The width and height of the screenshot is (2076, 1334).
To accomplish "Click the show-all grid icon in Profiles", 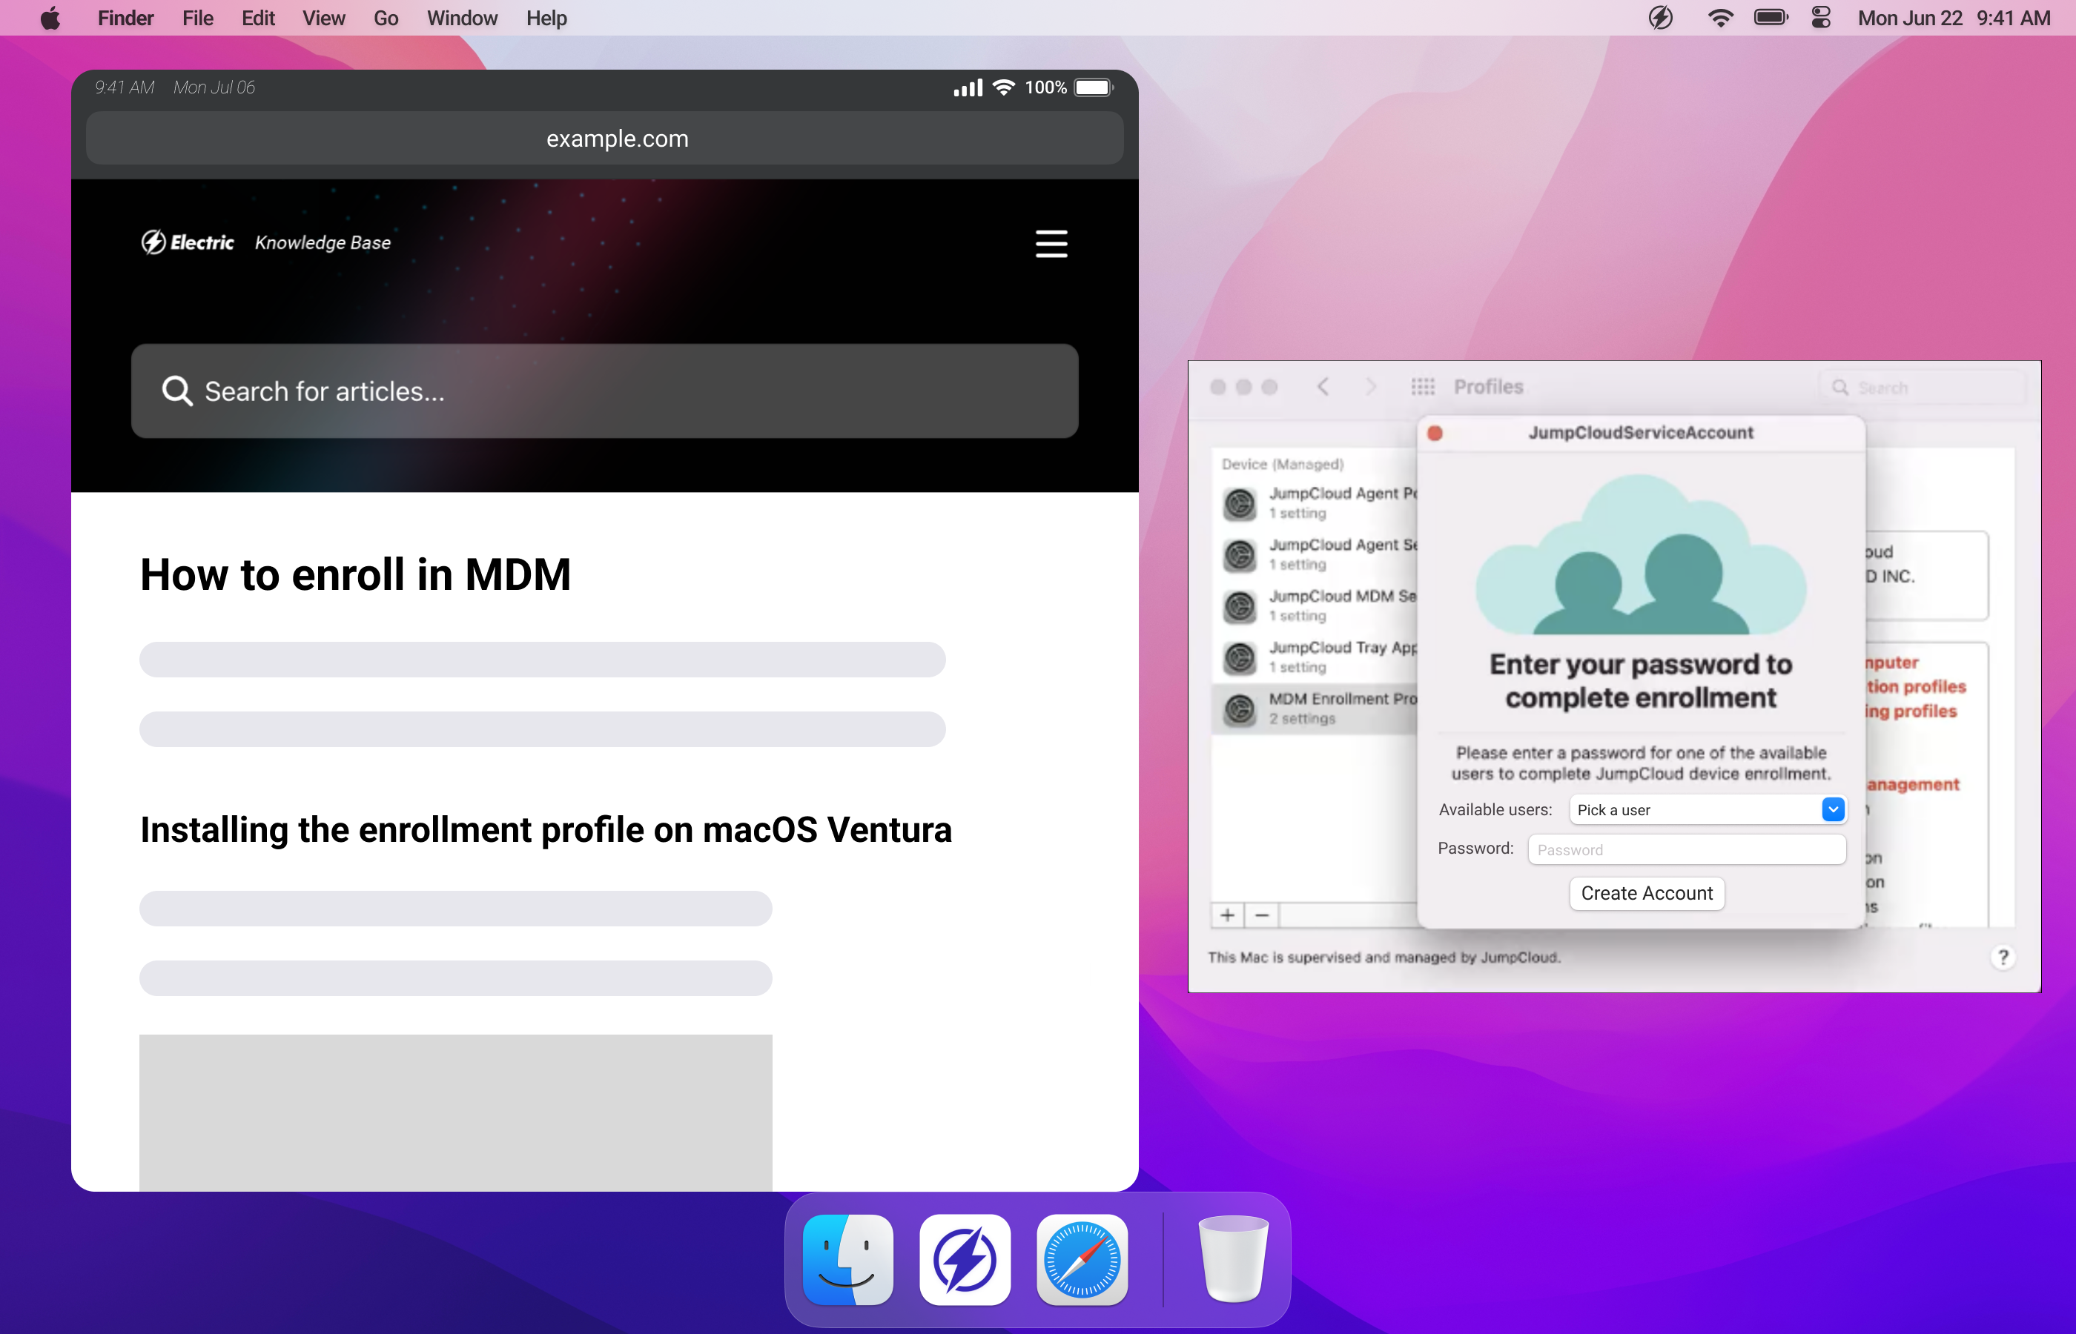I will (1422, 387).
